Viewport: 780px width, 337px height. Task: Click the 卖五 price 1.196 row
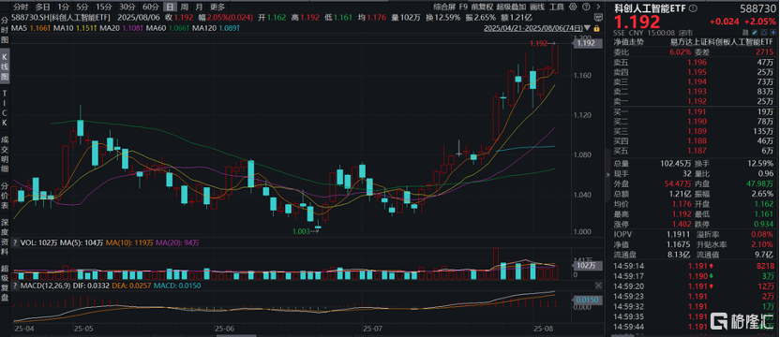click(x=694, y=62)
